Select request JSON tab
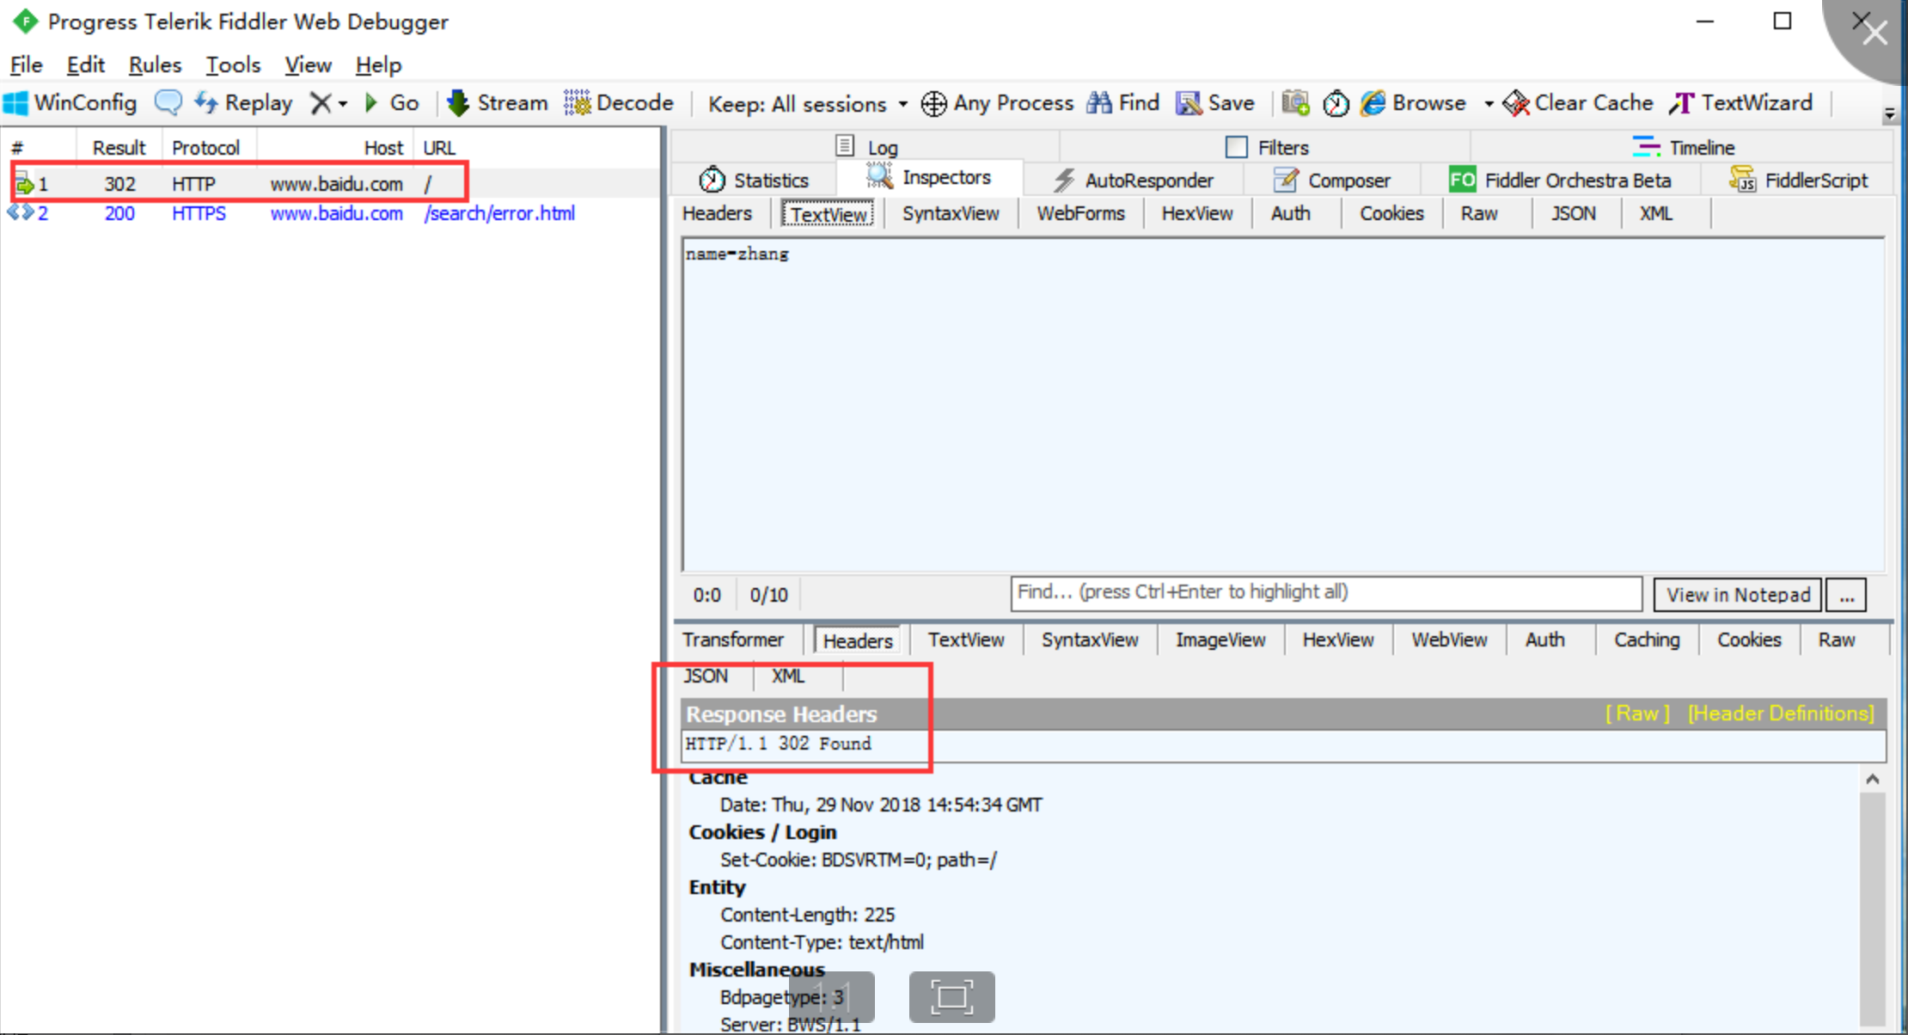This screenshot has width=1908, height=1035. pos(1573,213)
